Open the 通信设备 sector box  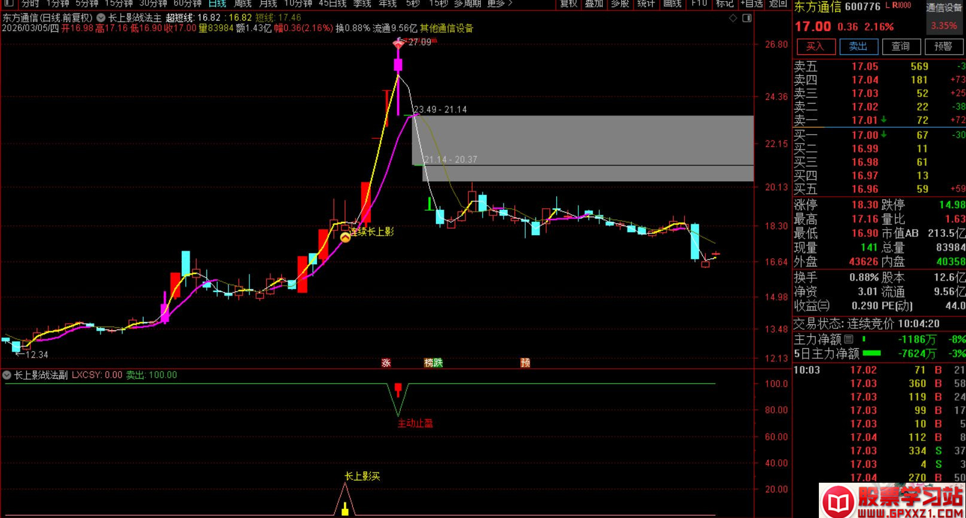[943, 8]
